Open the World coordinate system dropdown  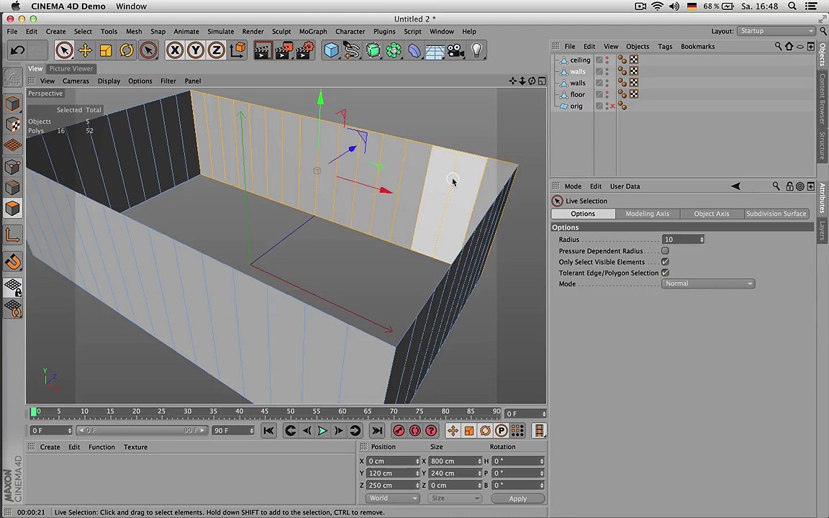[392, 498]
